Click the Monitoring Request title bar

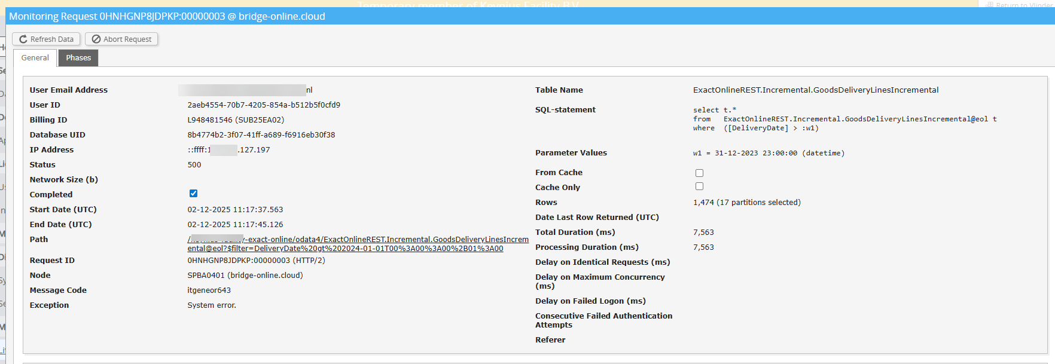tap(167, 17)
